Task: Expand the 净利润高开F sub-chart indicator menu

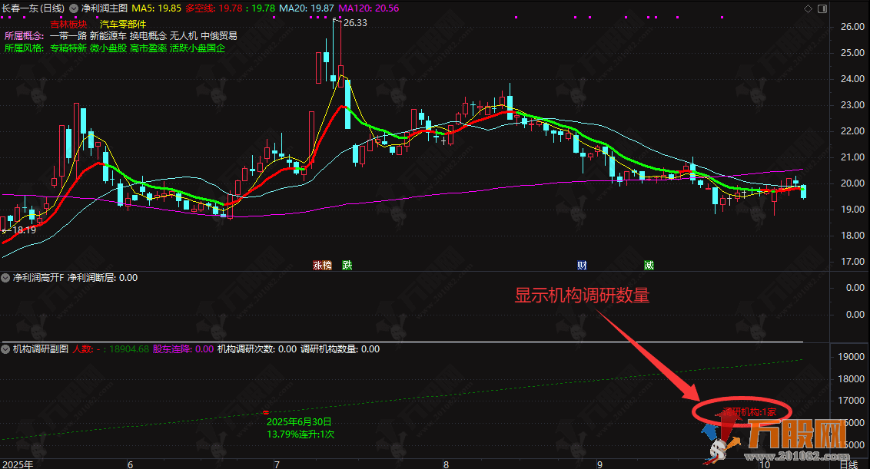Action: (x=6, y=277)
